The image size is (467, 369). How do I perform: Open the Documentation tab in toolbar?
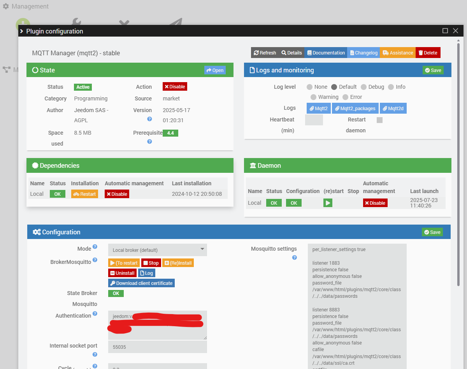click(x=325, y=53)
